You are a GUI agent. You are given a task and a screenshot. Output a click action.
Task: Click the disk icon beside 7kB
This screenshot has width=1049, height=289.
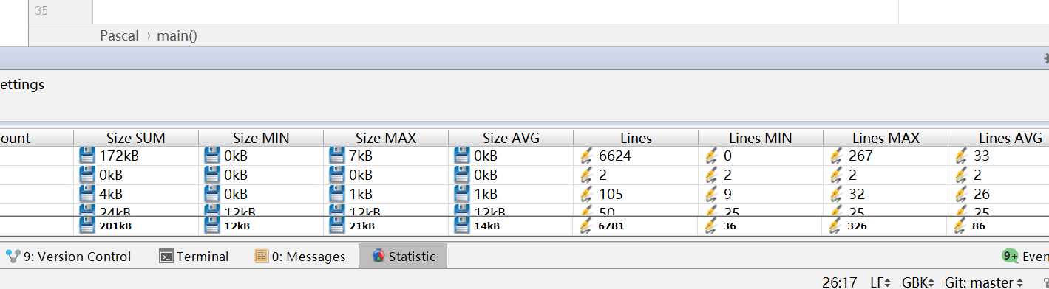[337, 156]
